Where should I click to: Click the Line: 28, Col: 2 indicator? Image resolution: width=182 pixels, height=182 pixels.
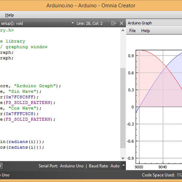(89, 23)
